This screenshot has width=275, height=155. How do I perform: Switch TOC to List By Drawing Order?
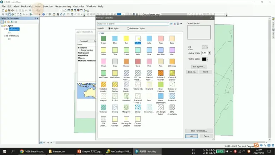(2, 22)
